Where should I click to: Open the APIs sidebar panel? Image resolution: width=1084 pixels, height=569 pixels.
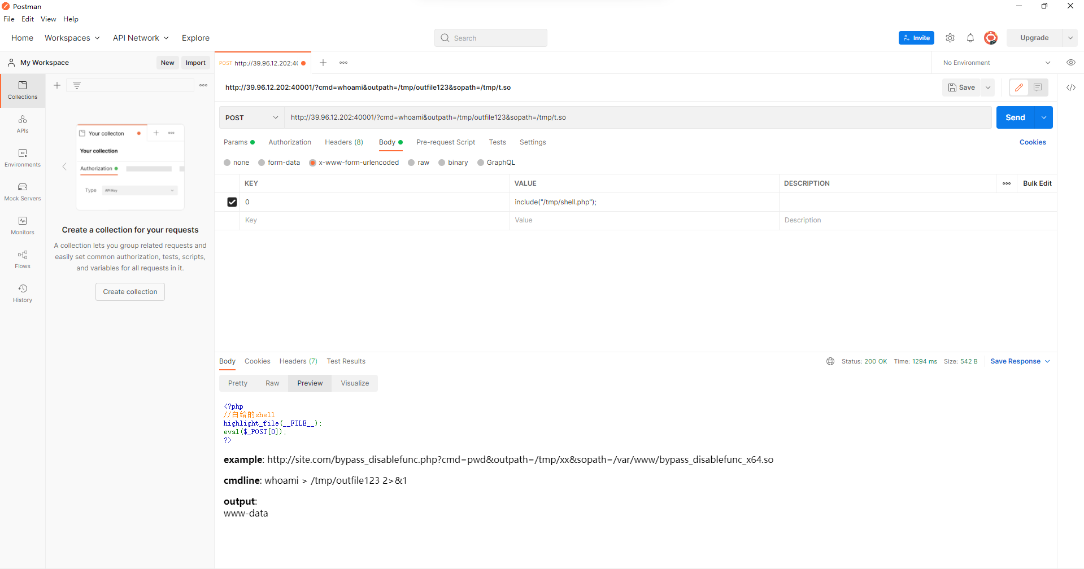click(x=23, y=124)
